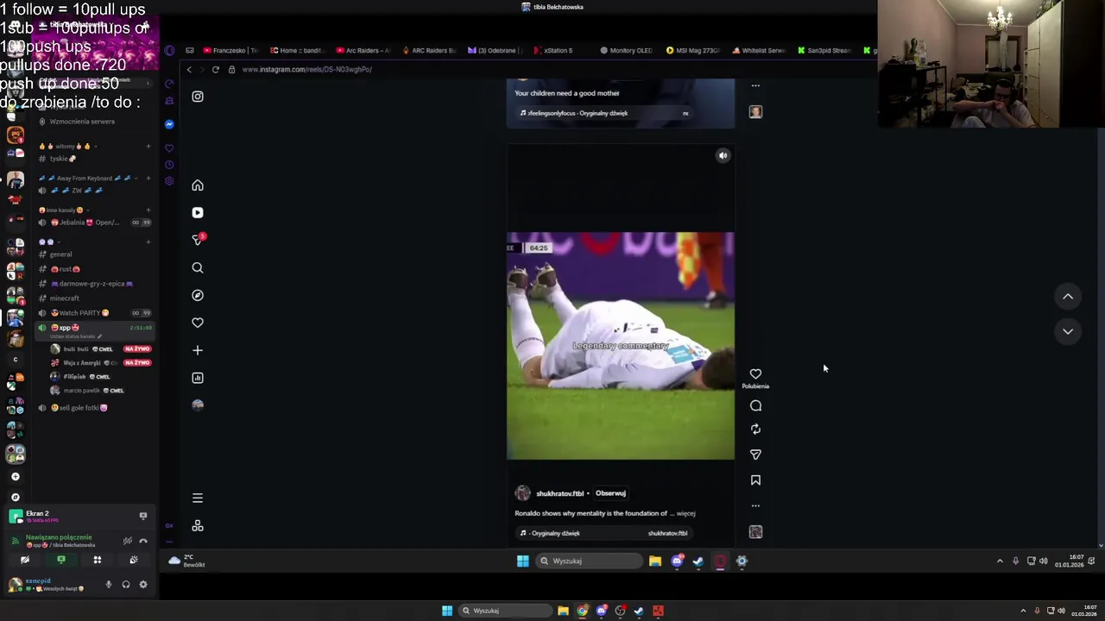Go back in browser navigation

tap(189, 69)
